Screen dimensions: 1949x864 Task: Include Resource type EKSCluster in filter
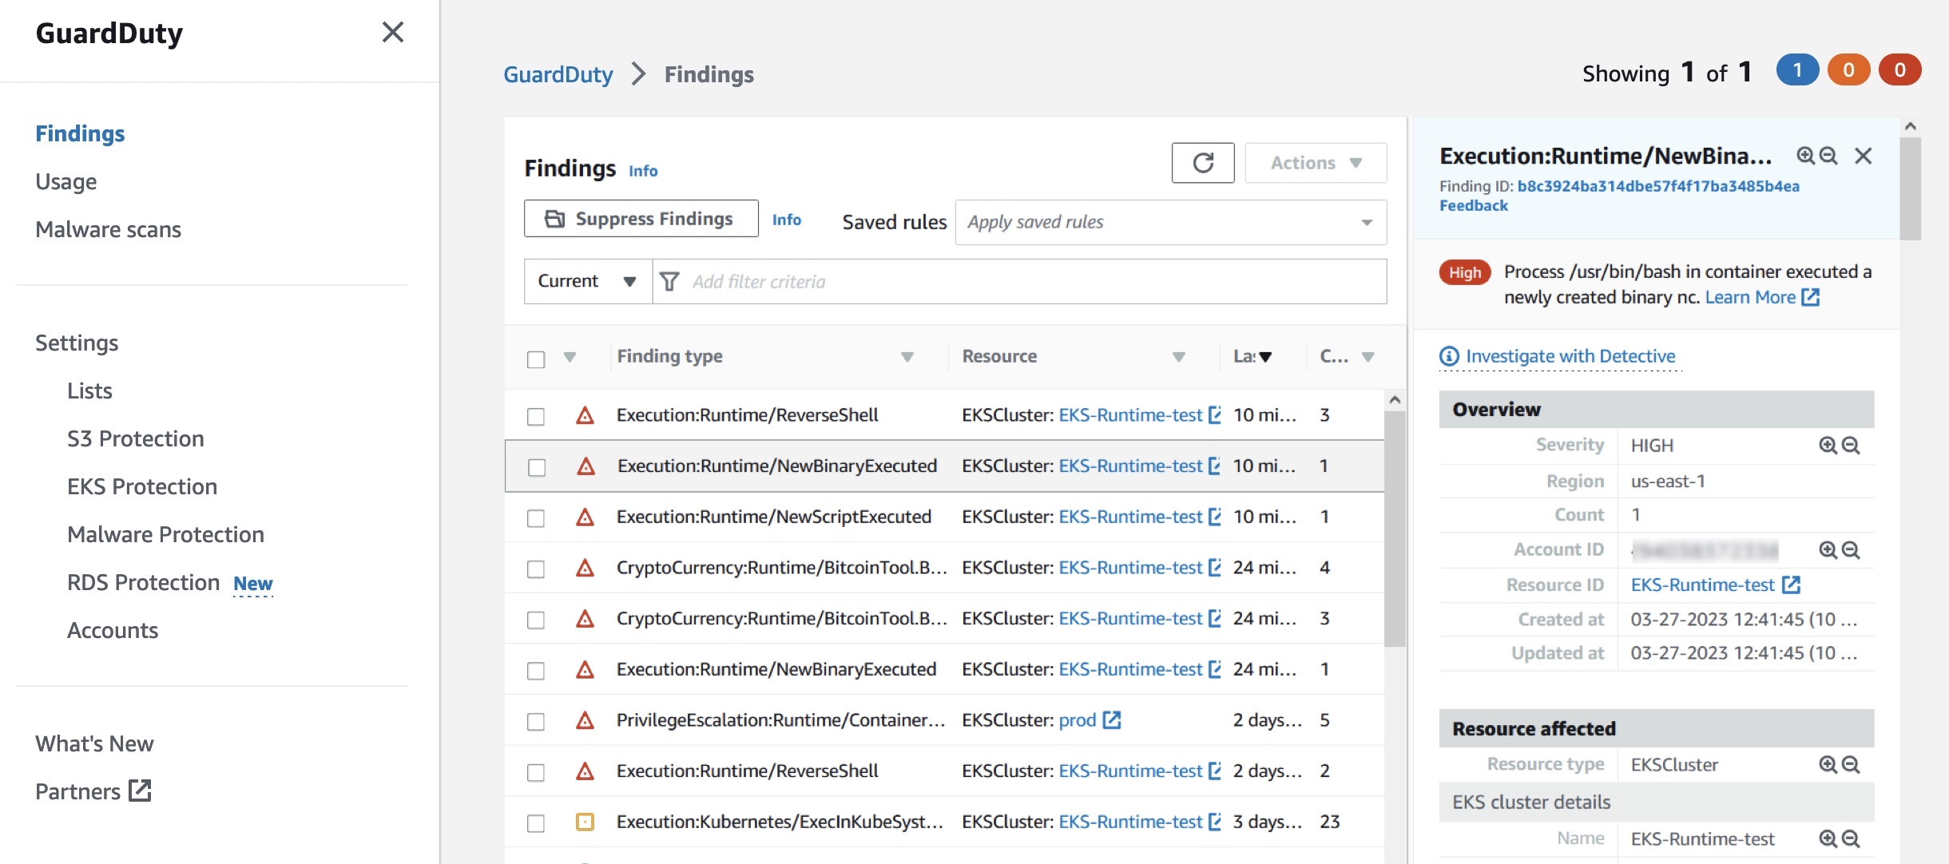click(x=1828, y=765)
